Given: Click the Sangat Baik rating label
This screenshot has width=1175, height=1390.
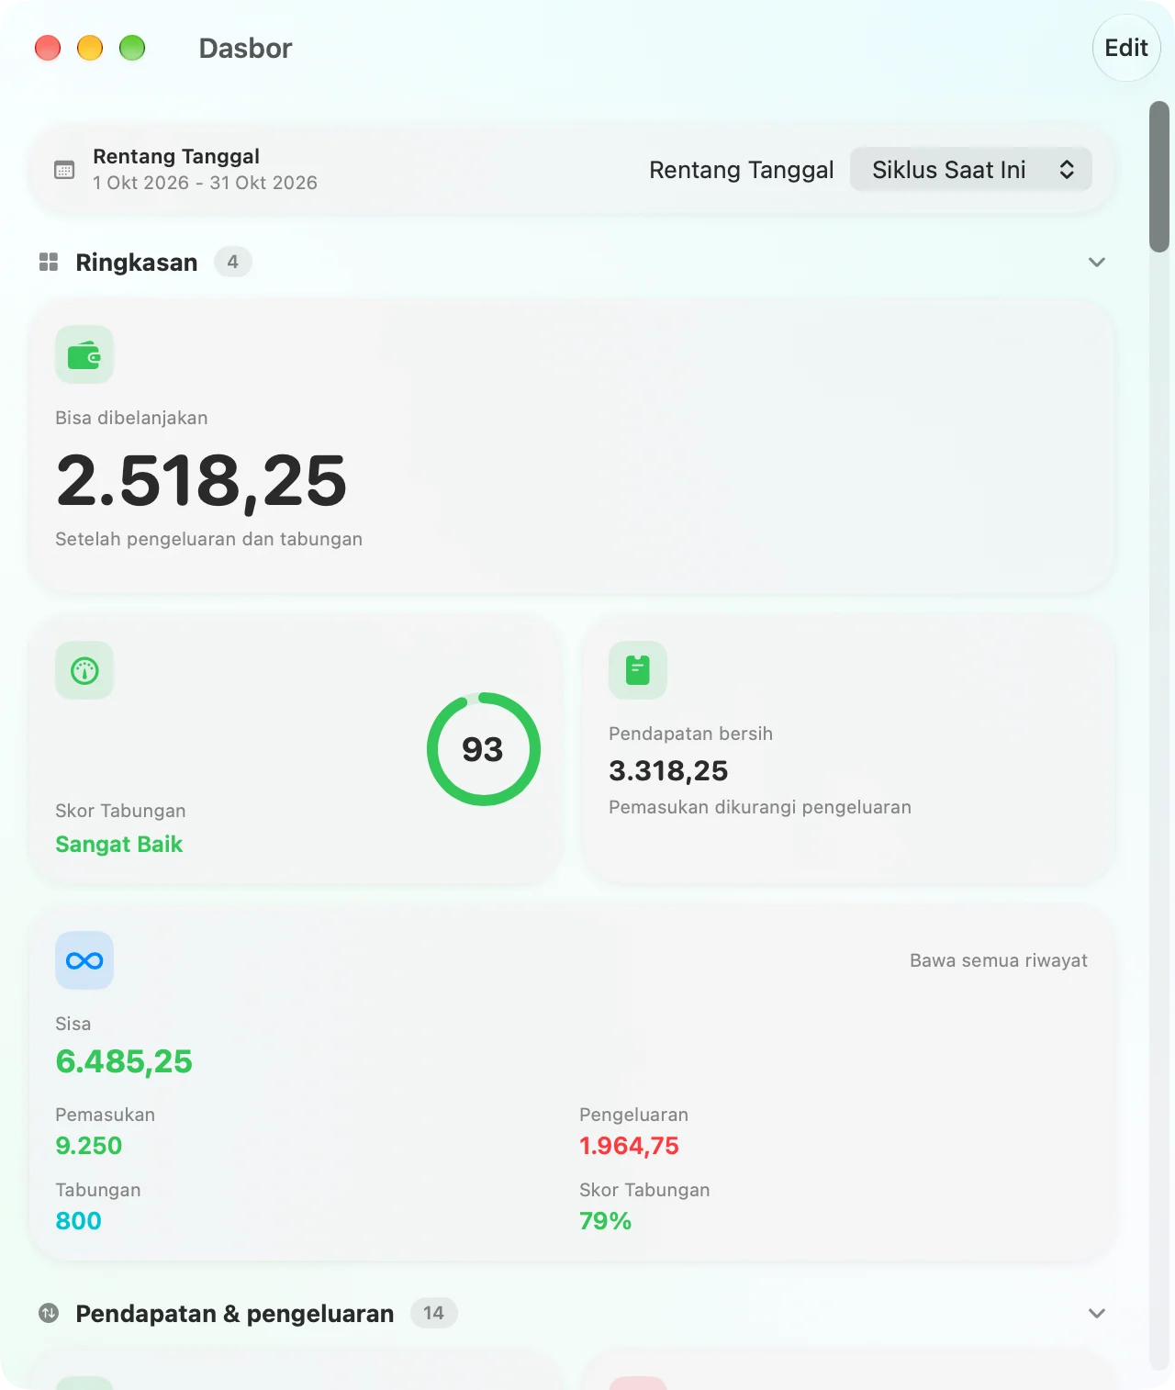Looking at the screenshot, I should (x=118, y=845).
